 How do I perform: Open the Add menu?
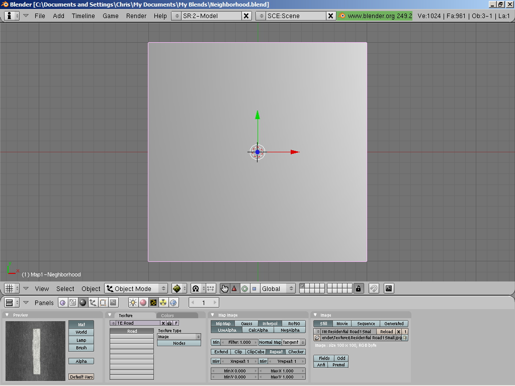(x=58, y=16)
